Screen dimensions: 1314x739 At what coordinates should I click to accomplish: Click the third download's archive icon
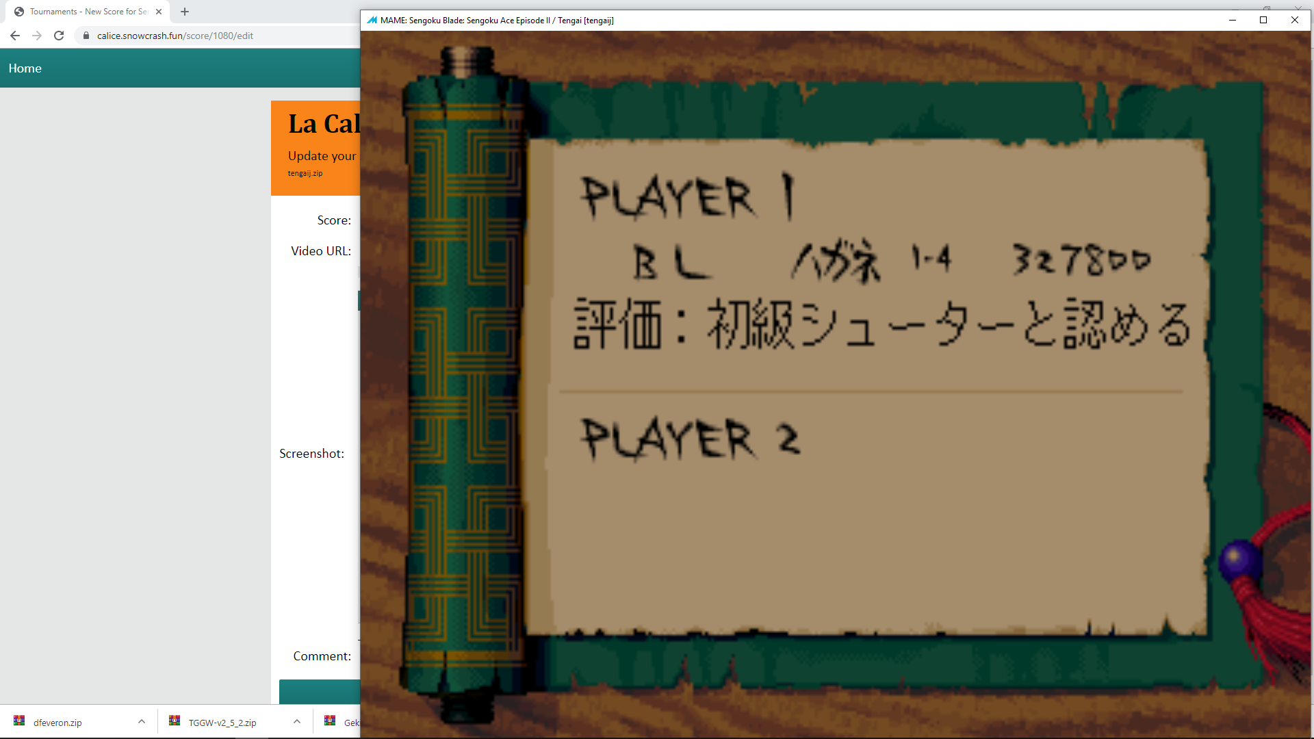tap(330, 721)
